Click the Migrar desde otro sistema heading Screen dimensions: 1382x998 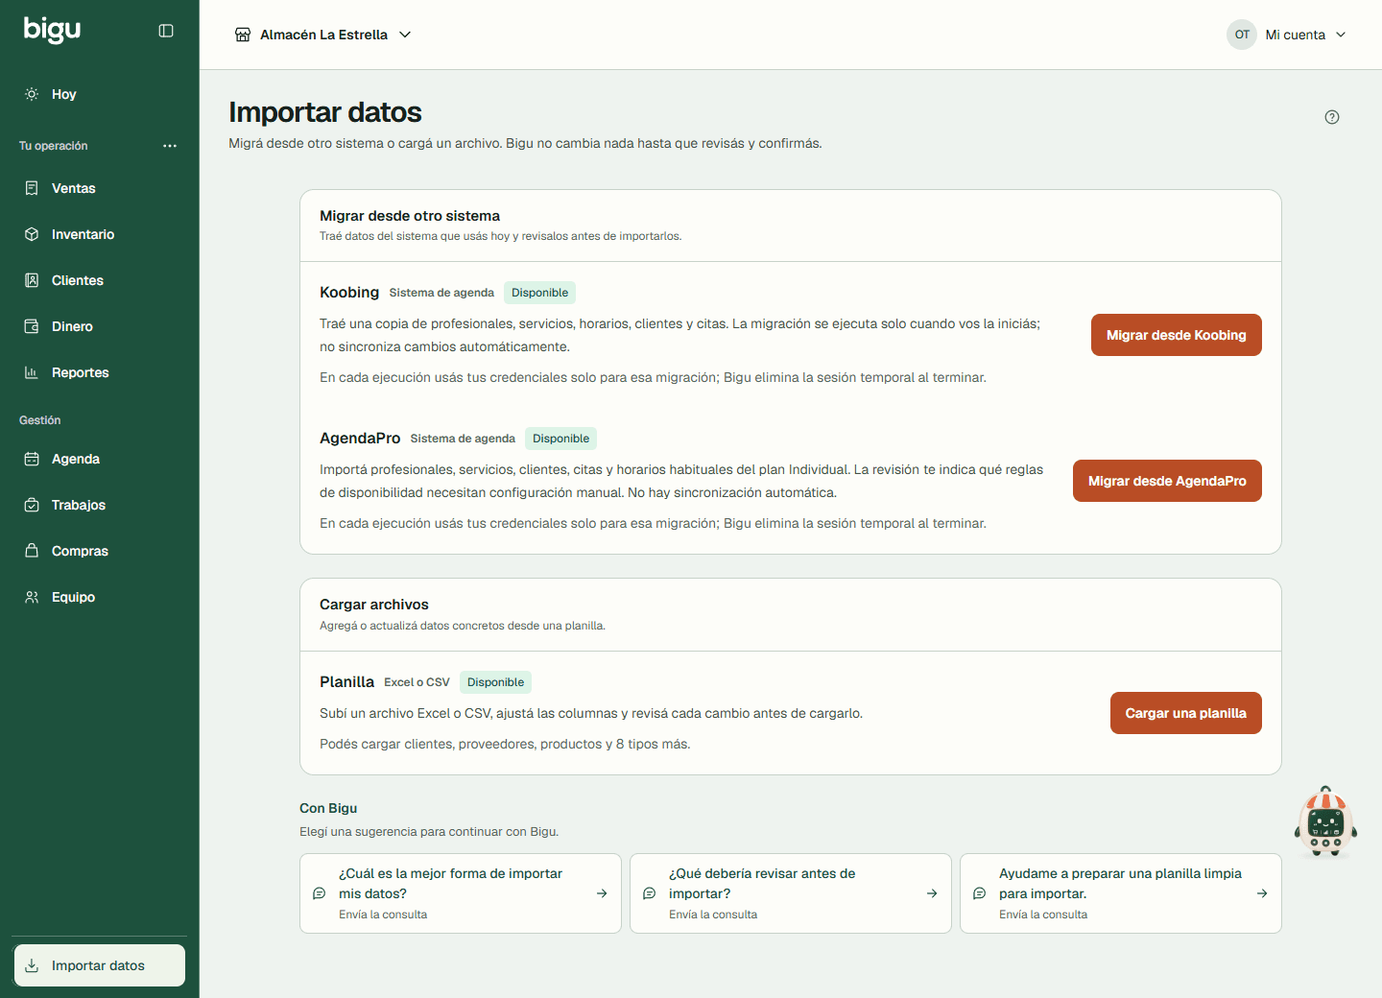[x=410, y=216]
